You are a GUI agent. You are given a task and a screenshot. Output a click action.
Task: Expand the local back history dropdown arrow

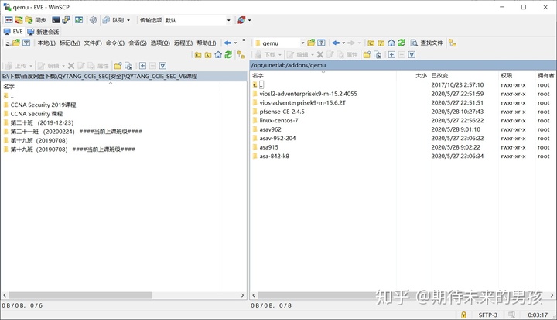pyautogui.click(x=235, y=43)
